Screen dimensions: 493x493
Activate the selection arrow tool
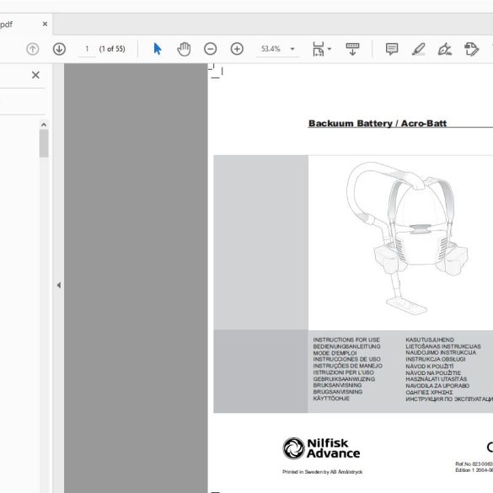click(158, 49)
